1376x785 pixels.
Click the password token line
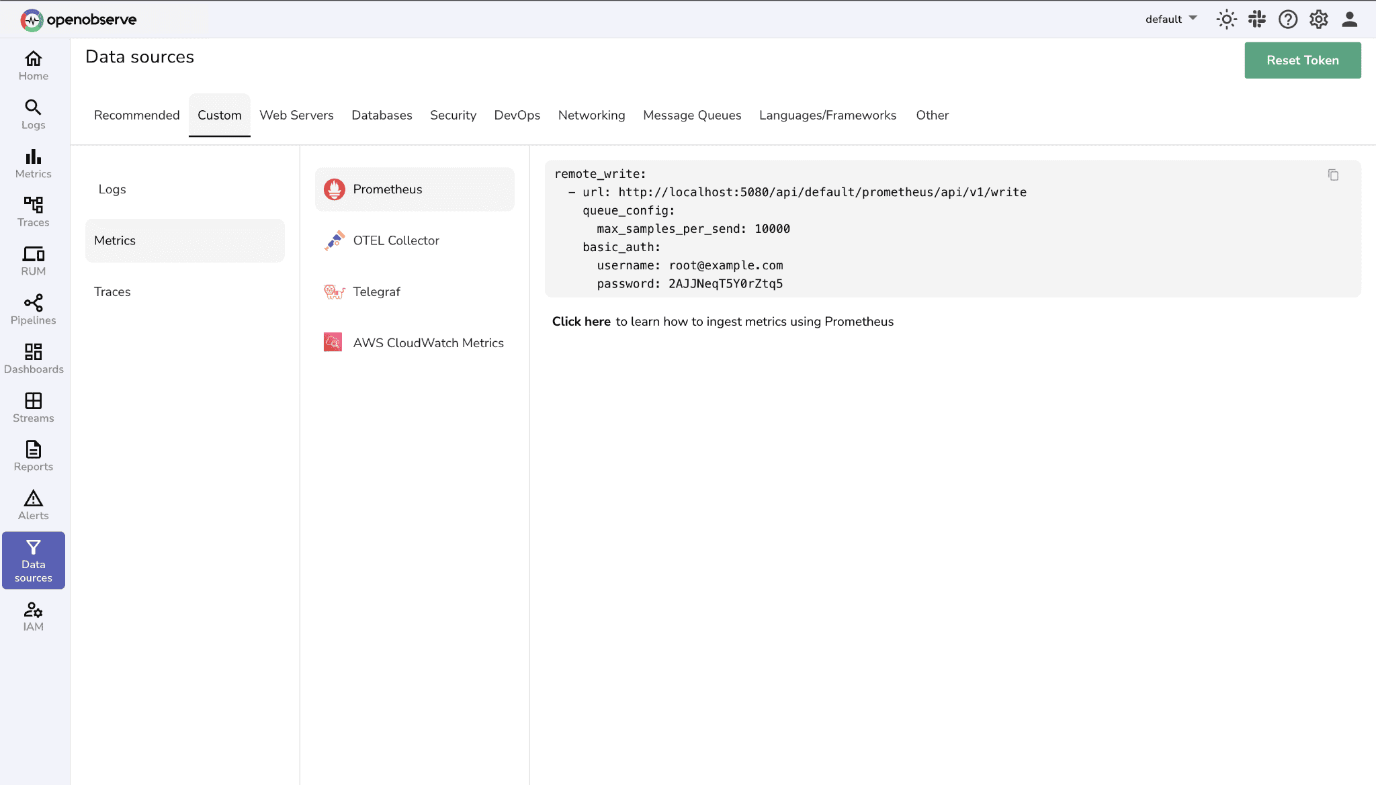point(690,284)
